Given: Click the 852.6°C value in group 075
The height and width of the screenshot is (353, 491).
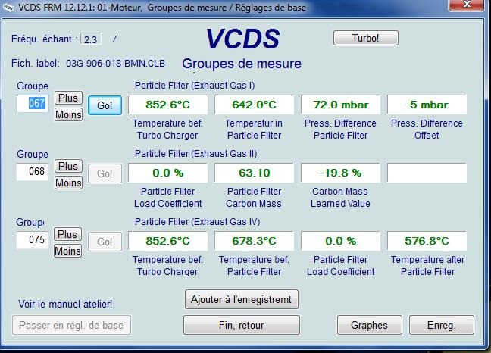Looking at the screenshot, I should tap(168, 241).
